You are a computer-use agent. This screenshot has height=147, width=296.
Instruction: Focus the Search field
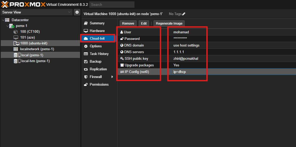(112, 4)
